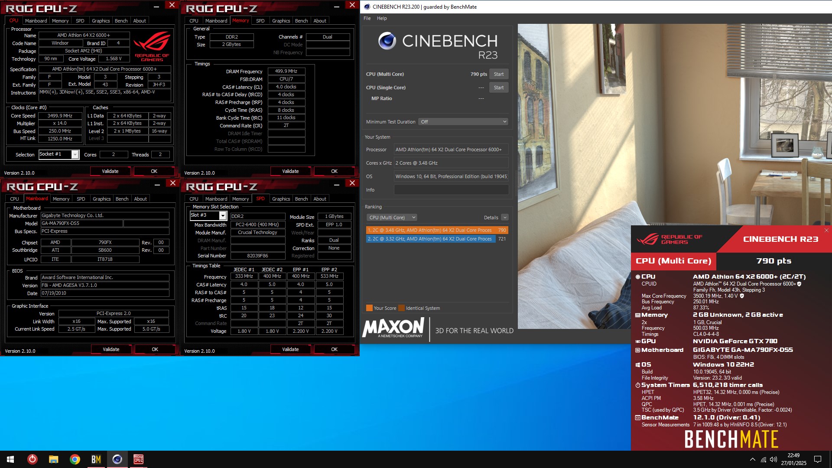
Task: Show hidden tray icons chevron
Action: (x=752, y=459)
